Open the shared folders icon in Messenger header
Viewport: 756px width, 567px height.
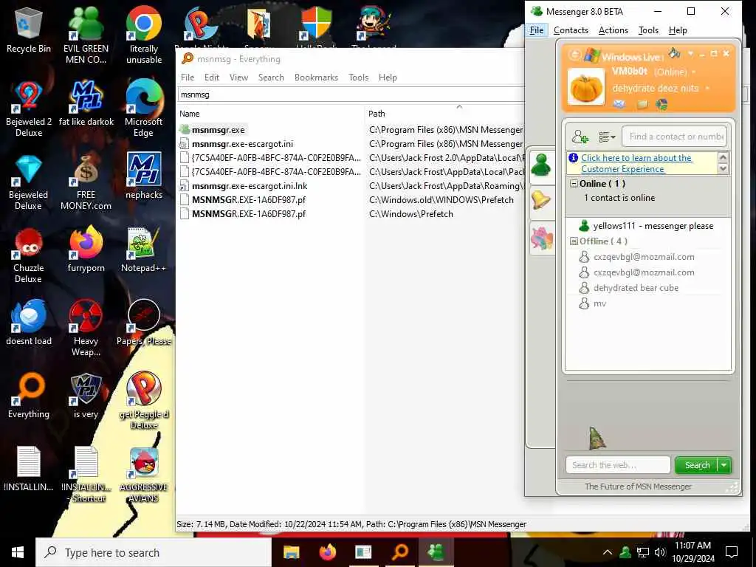(642, 103)
